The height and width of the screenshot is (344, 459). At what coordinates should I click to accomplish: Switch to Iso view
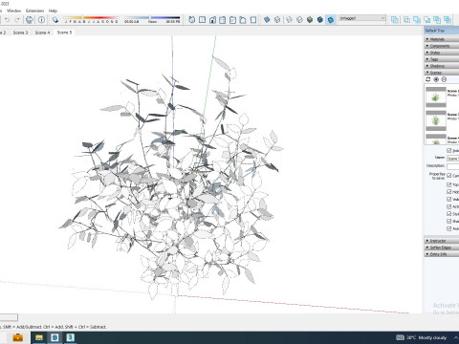(192, 20)
